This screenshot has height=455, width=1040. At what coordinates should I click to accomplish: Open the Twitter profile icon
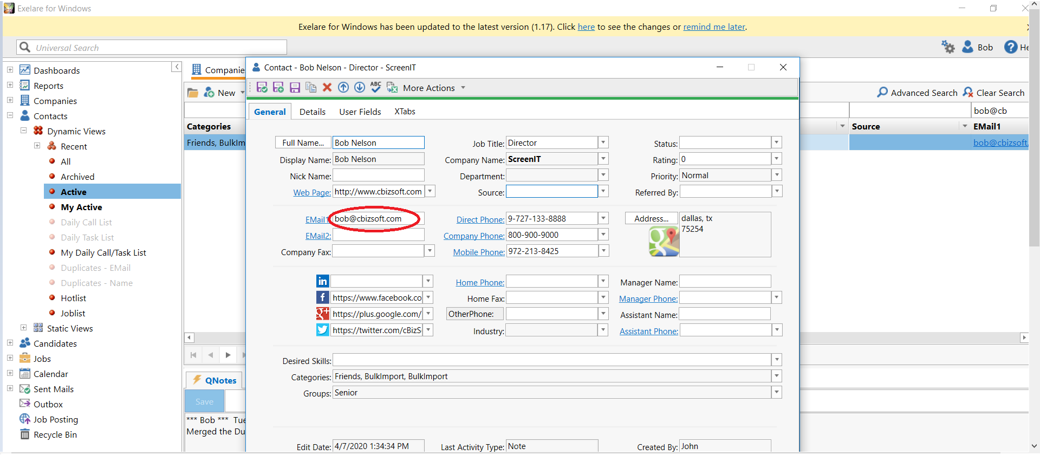(x=323, y=330)
